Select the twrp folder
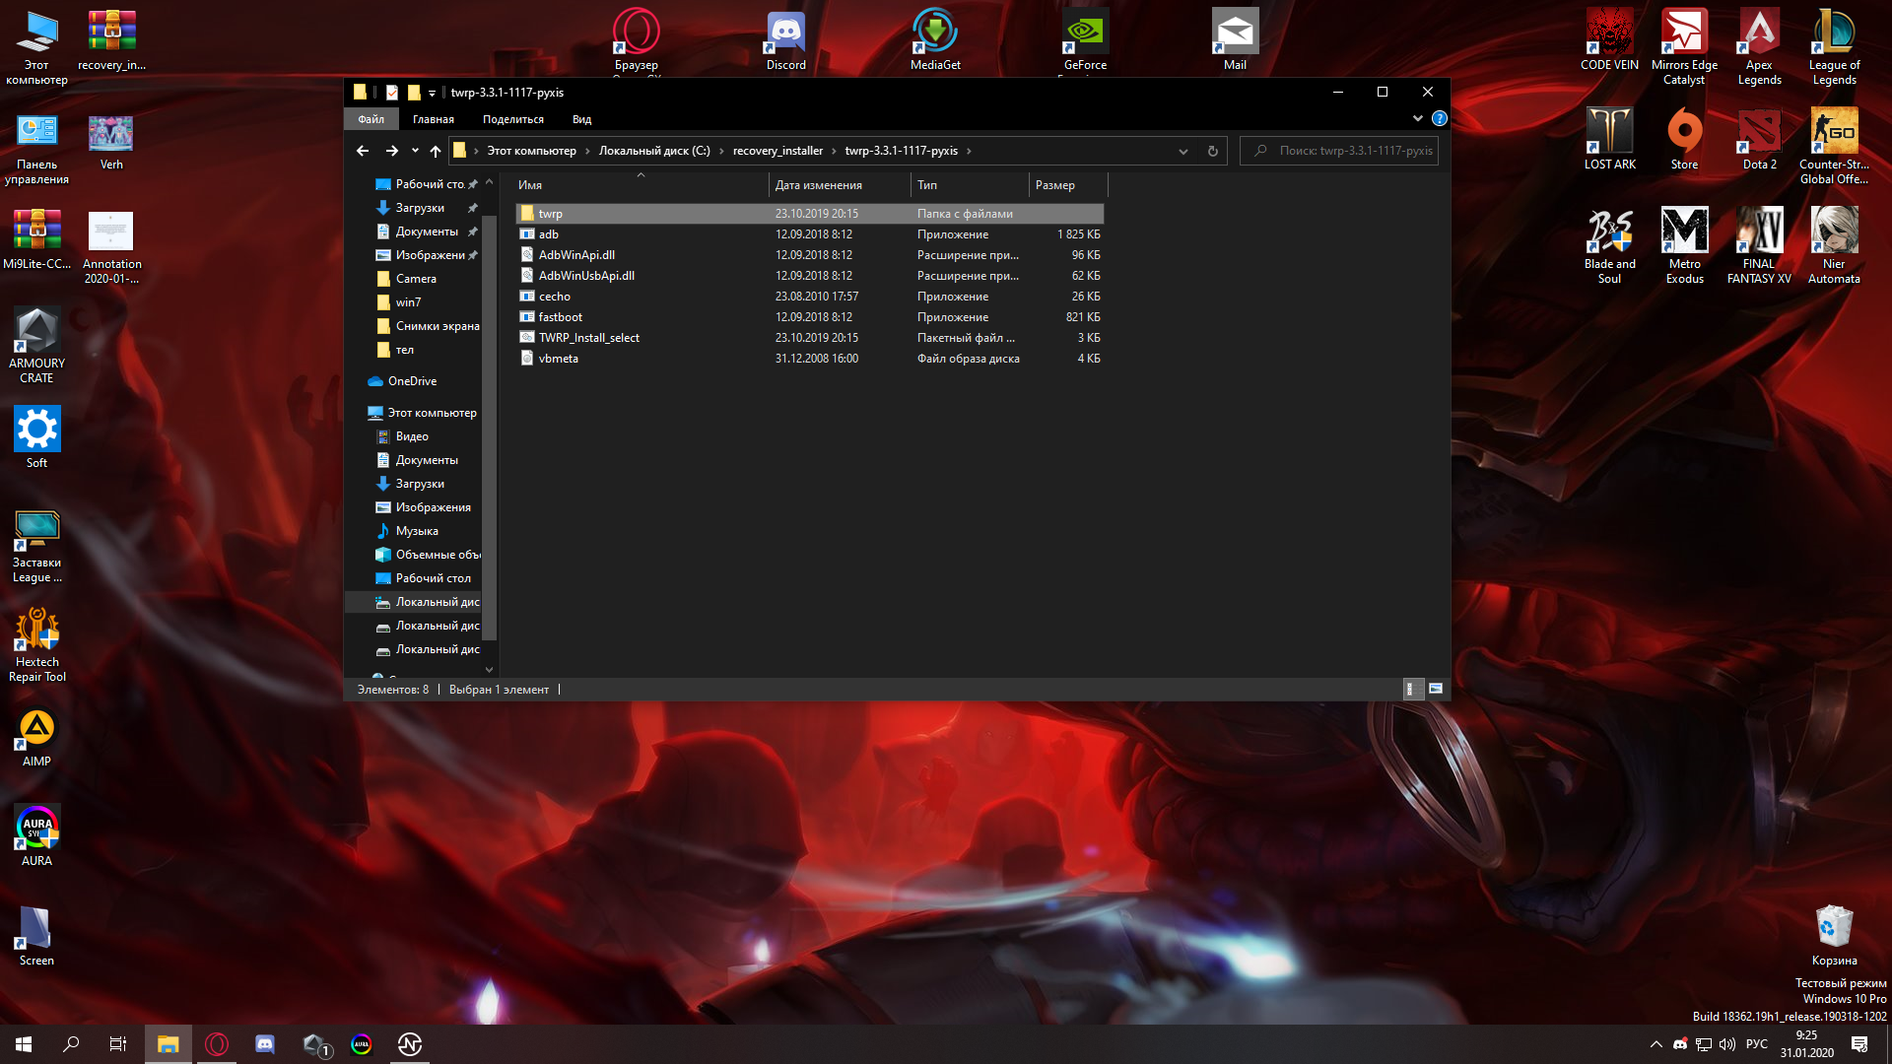 tap(809, 214)
